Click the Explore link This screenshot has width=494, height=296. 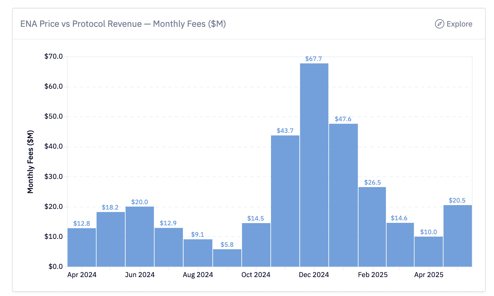pos(460,24)
